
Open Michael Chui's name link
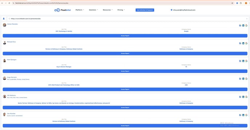click(x=11, y=42)
